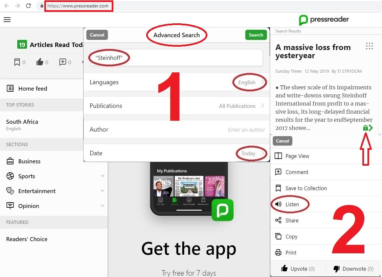This screenshot has width=382, height=277.
Task: Click Sunday Times source text
Action: (x=289, y=71)
